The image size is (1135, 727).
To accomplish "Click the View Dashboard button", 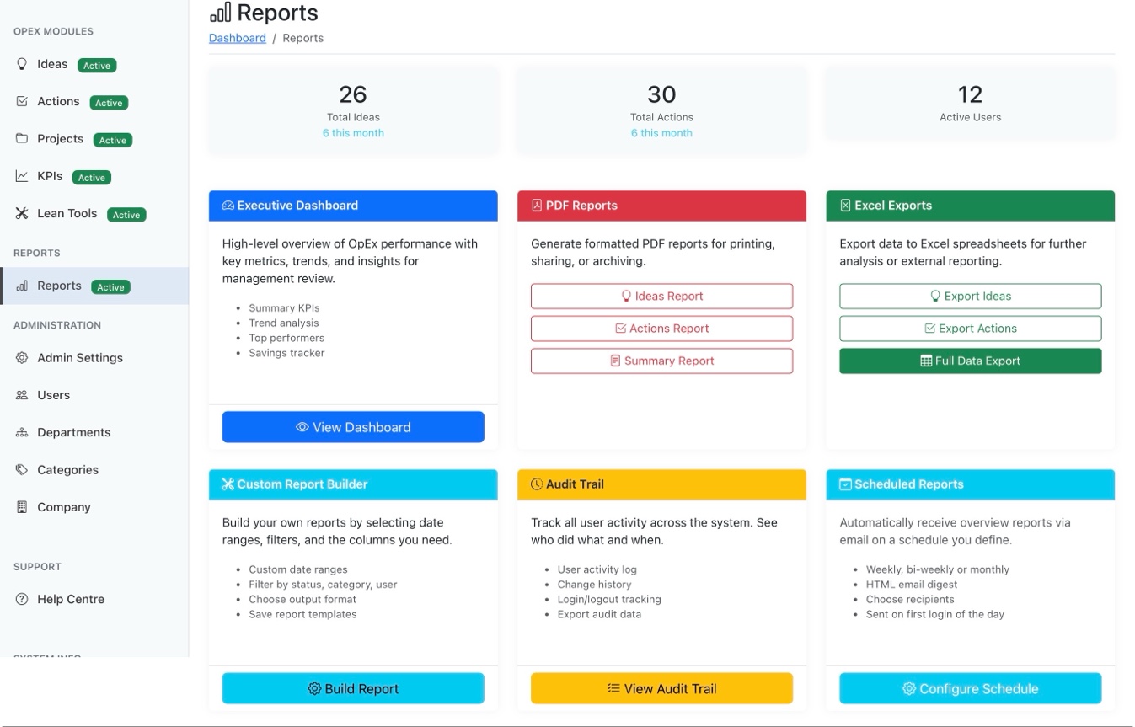I will tap(353, 426).
